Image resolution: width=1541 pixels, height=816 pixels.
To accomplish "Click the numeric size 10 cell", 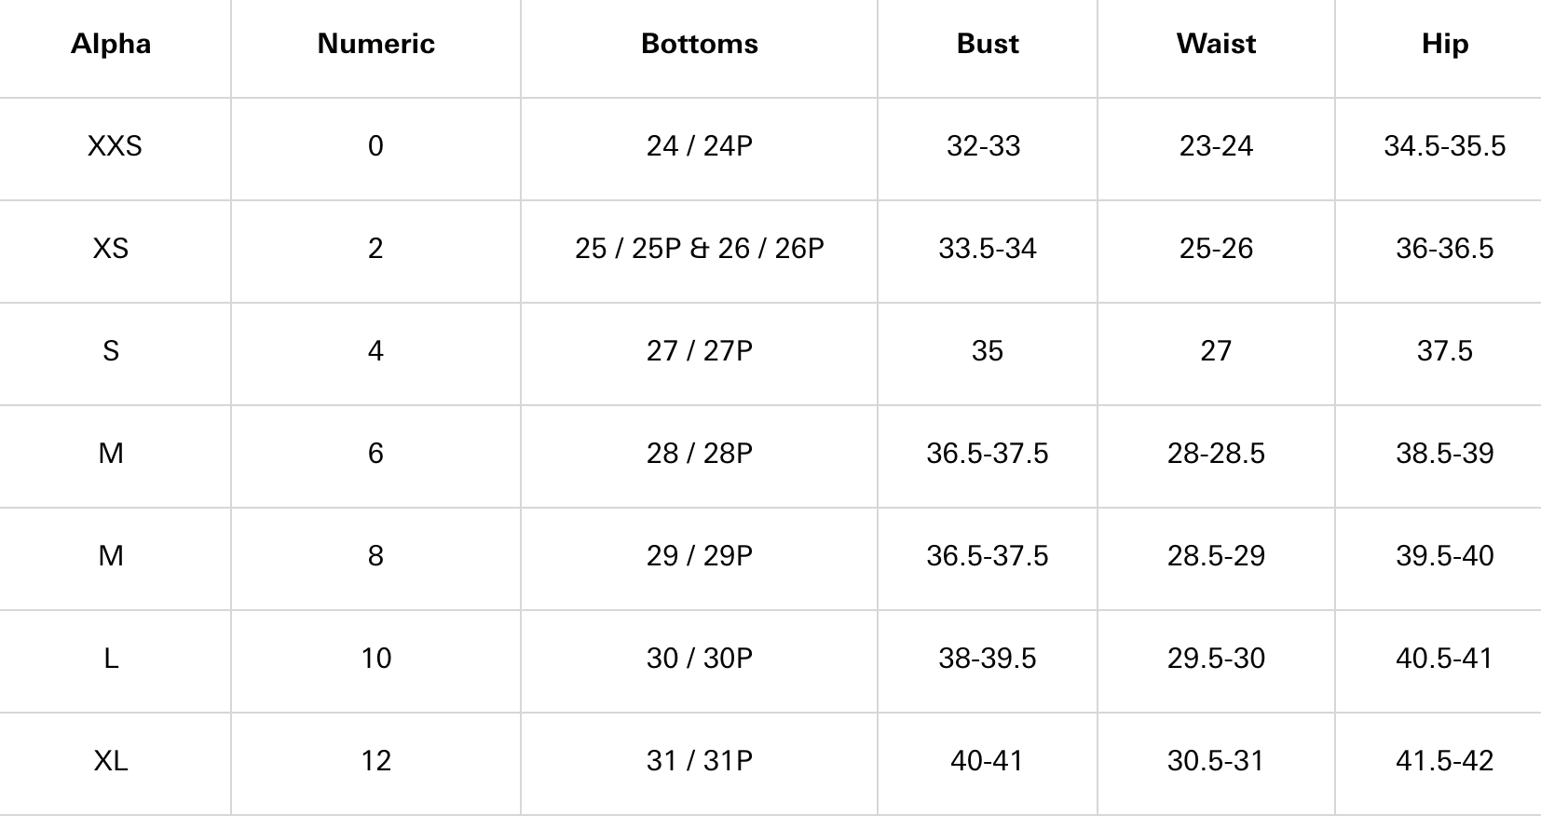I will point(375,659).
